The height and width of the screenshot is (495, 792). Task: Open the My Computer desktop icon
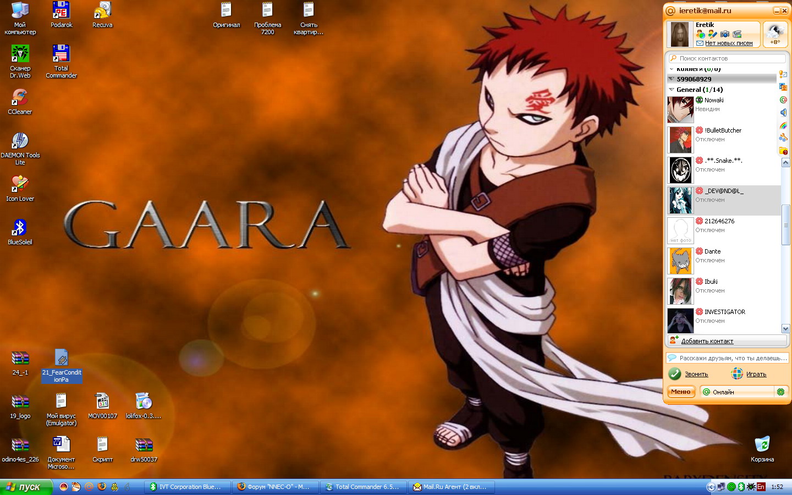coord(20,18)
